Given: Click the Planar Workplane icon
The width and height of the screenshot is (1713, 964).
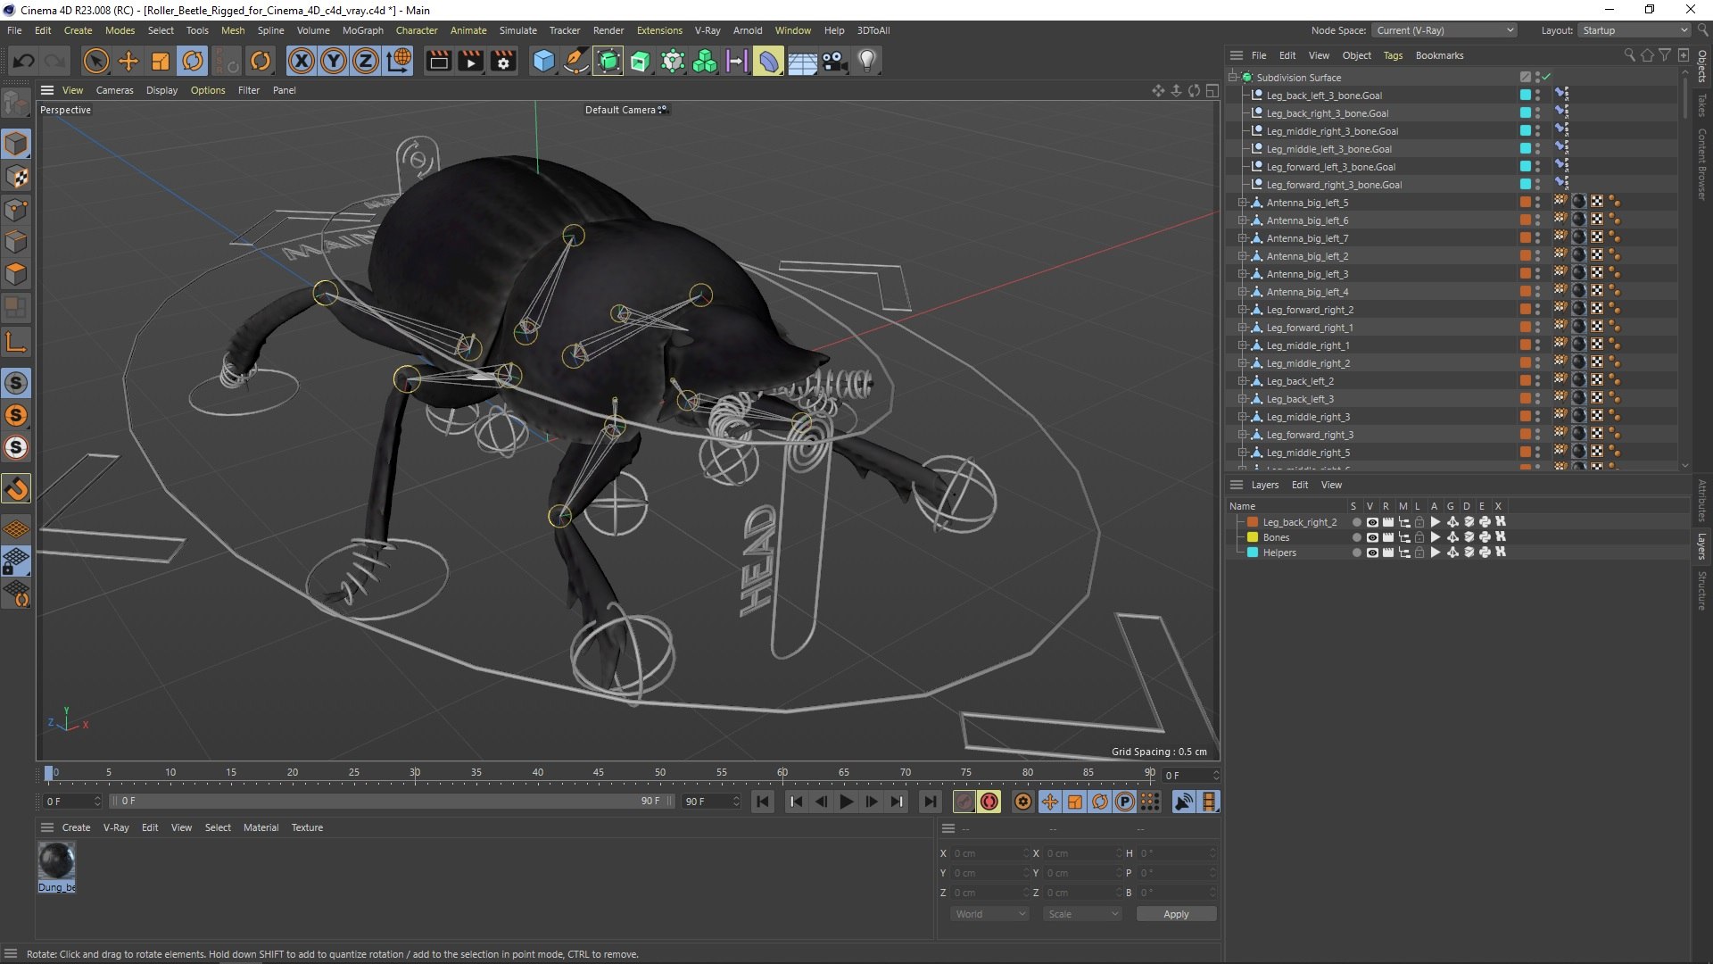Looking at the screenshot, I should (16, 594).
